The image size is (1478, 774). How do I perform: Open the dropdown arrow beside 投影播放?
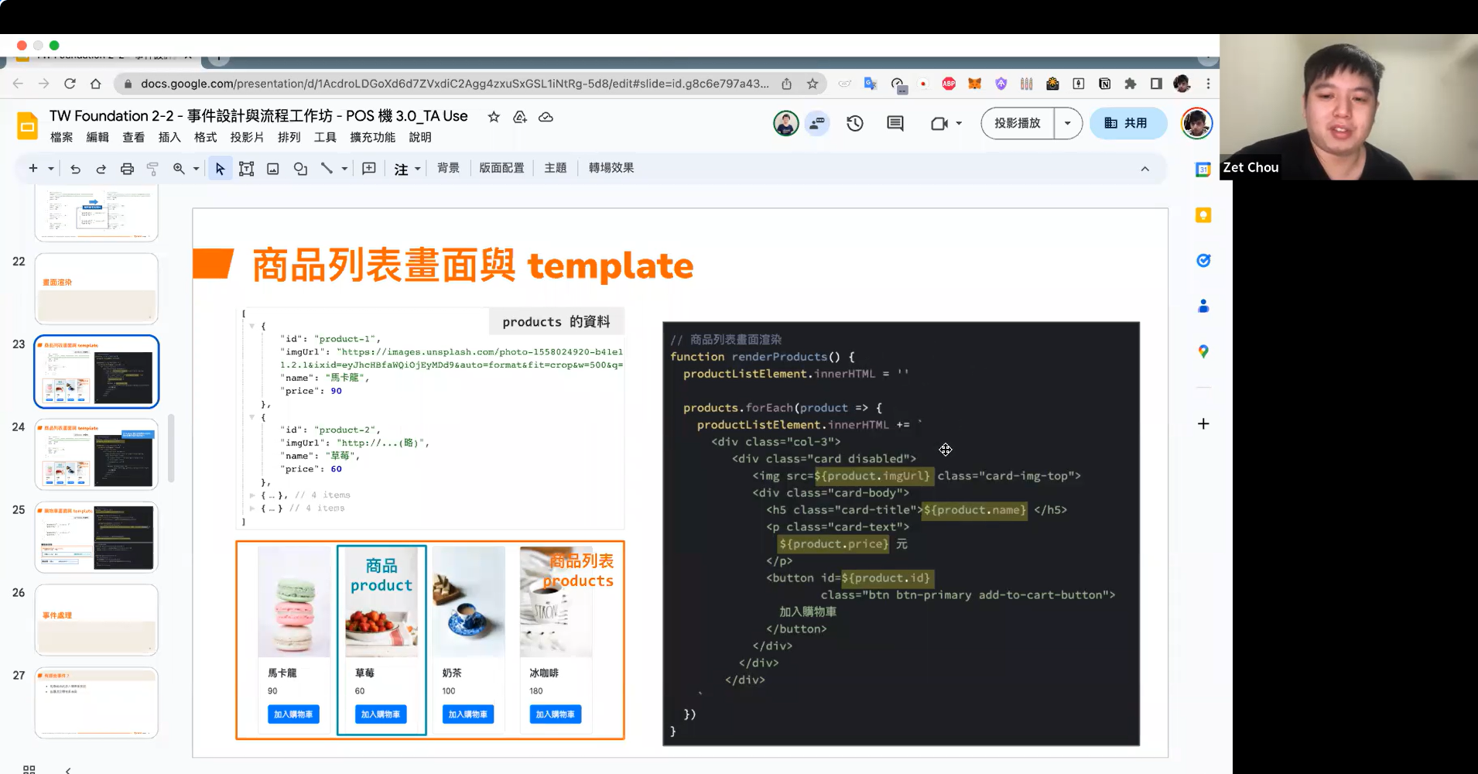coord(1068,123)
